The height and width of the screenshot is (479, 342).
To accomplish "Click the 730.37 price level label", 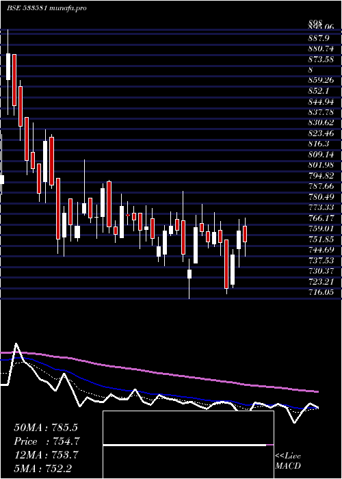I will (x=321, y=271).
